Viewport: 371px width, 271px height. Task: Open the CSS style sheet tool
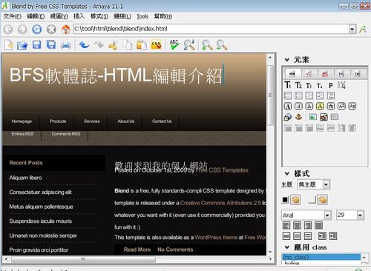[x=156, y=45]
